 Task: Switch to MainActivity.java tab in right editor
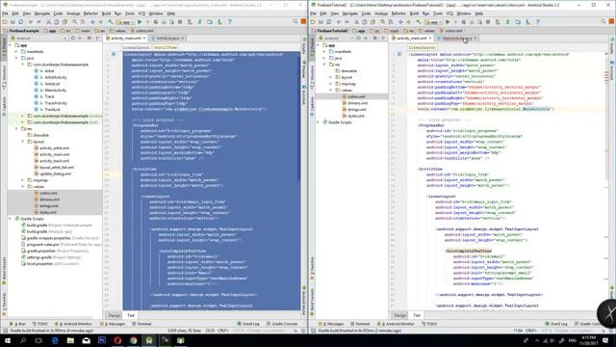456,39
